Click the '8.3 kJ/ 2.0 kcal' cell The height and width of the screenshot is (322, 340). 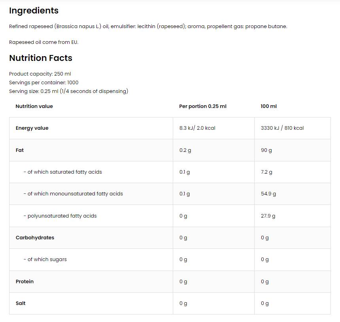tap(197, 128)
